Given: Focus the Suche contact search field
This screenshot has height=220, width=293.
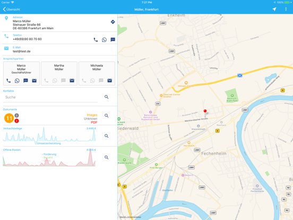Looking at the screenshot, I should point(50,97).
